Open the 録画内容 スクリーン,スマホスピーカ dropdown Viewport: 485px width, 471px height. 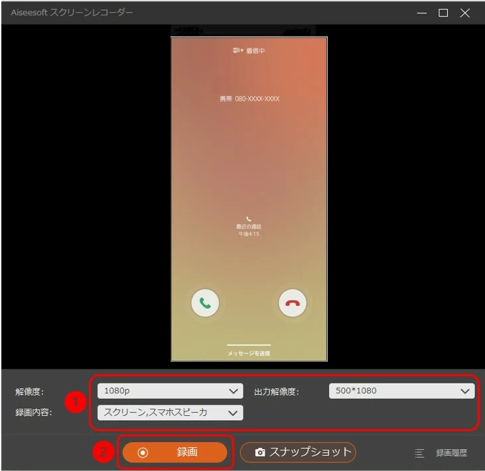click(170, 413)
